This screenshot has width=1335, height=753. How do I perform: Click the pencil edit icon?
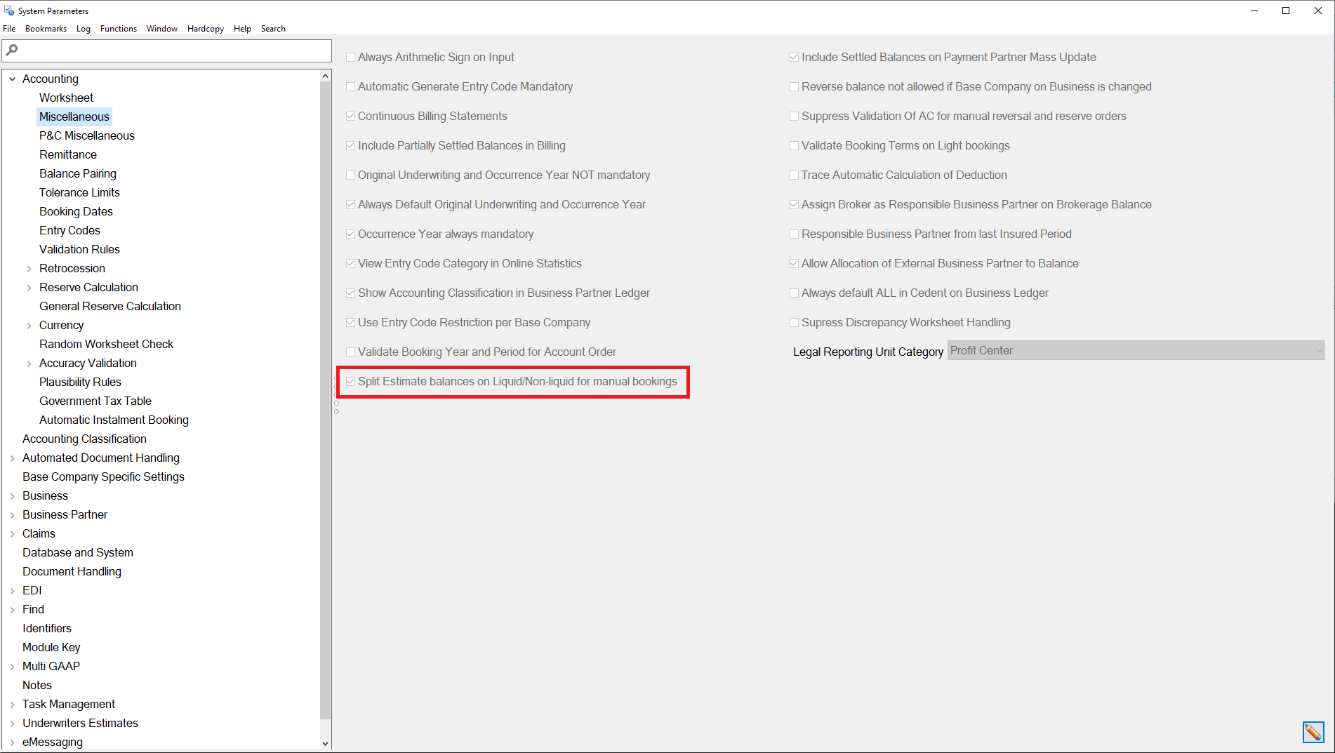1313,732
